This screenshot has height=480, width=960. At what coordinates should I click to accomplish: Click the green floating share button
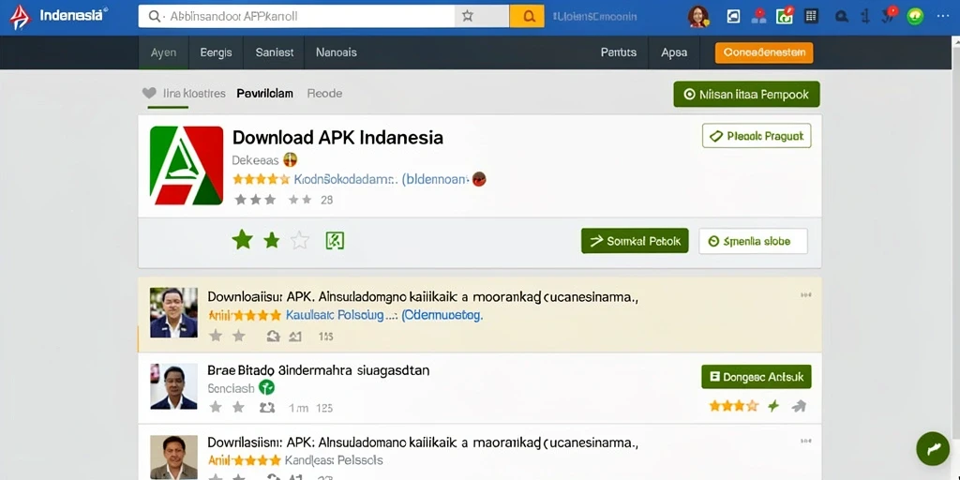pos(933,449)
